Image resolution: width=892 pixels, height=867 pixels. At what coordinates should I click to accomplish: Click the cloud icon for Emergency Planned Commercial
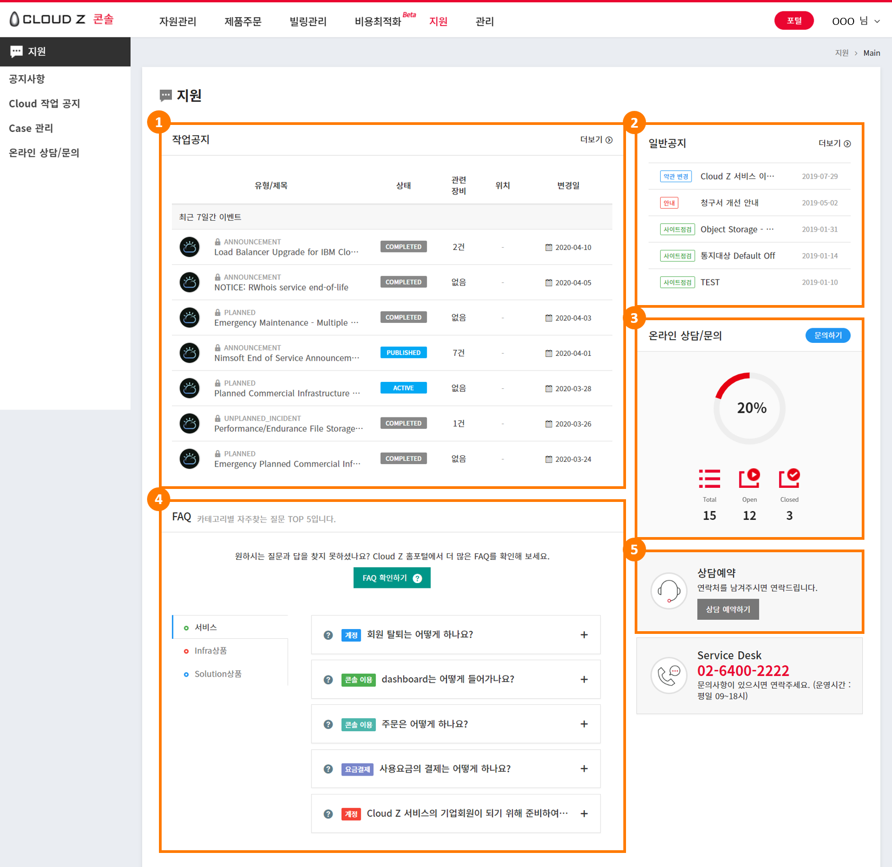pyautogui.click(x=190, y=459)
